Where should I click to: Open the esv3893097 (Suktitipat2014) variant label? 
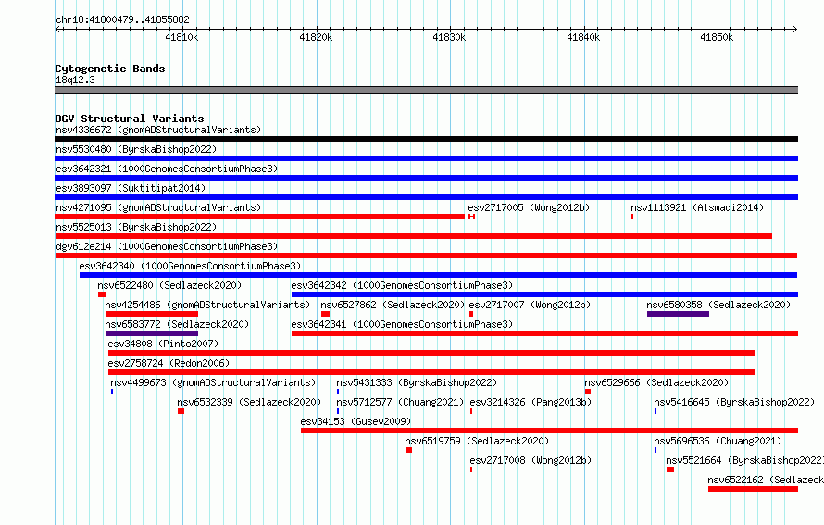[x=131, y=188]
